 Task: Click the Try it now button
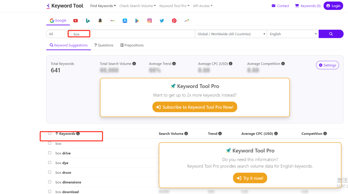pos(250,178)
